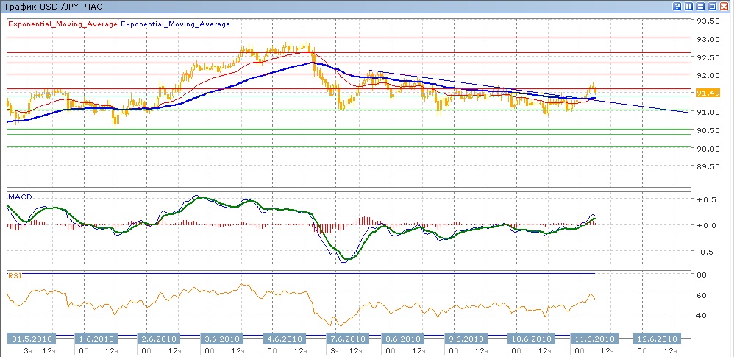Image resolution: width=734 pixels, height=357 pixels.
Task: Select the RSI indicator label
Action: click(x=14, y=275)
